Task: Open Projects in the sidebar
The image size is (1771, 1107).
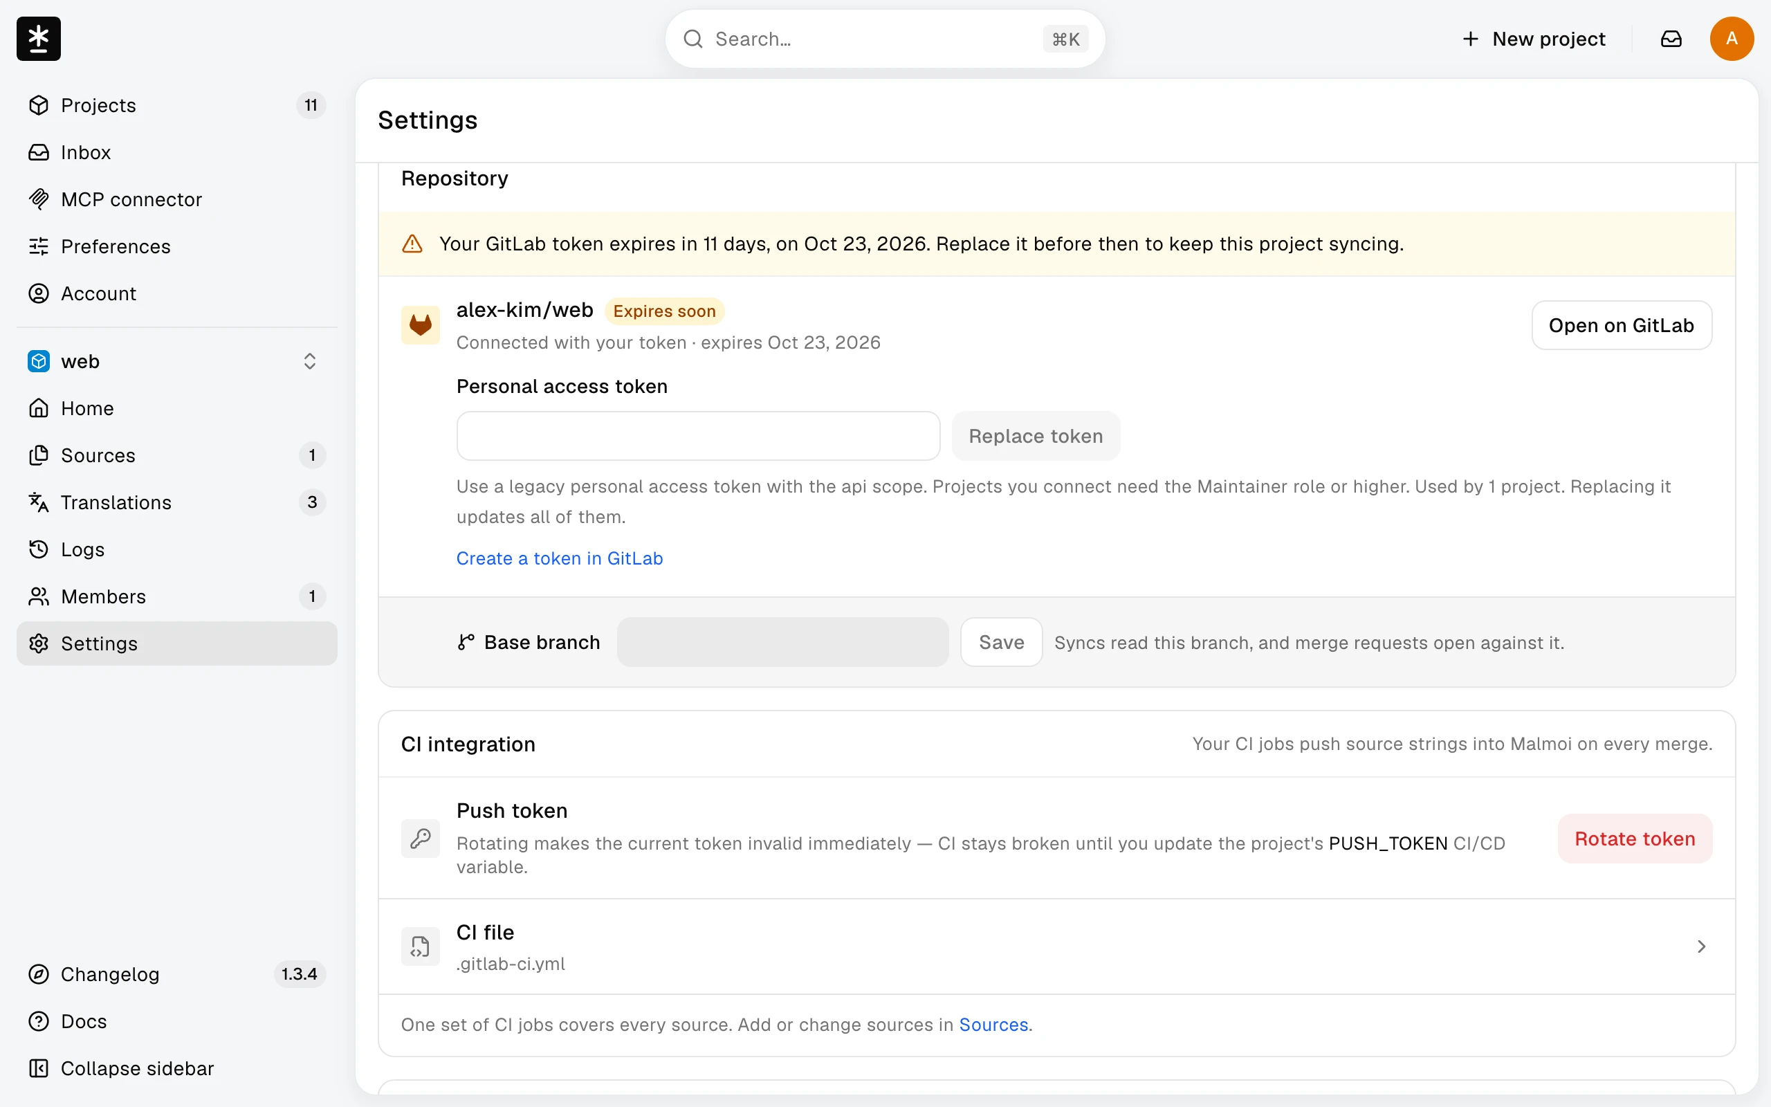Action: (x=176, y=105)
